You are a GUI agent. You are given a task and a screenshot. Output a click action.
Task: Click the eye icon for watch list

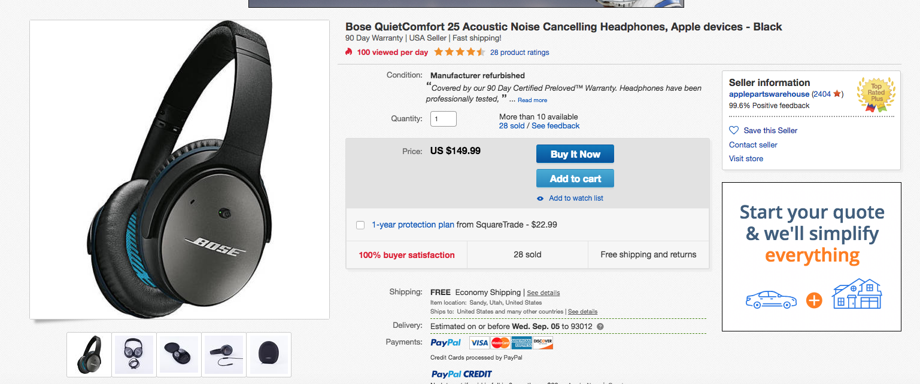(541, 198)
